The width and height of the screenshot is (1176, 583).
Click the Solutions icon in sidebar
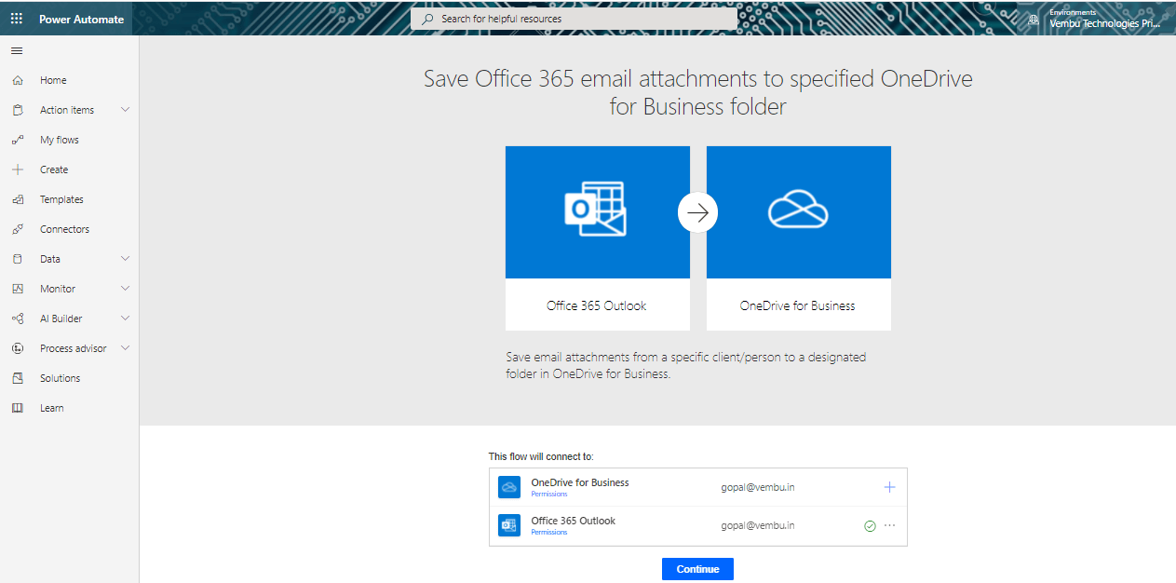tap(18, 378)
